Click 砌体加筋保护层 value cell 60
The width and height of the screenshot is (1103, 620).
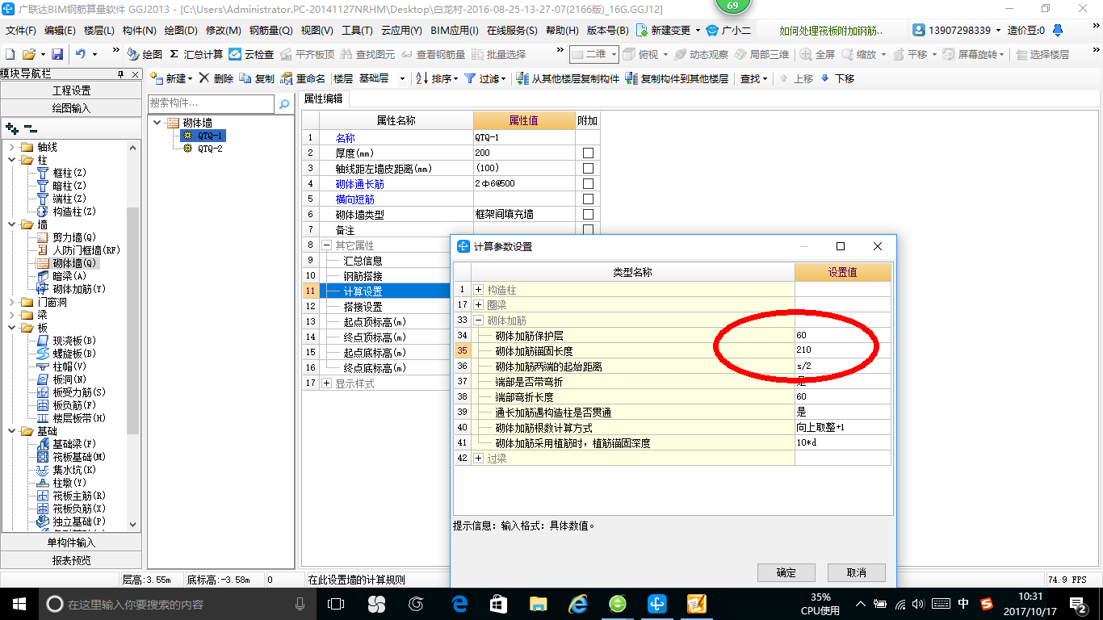(x=843, y=335)
